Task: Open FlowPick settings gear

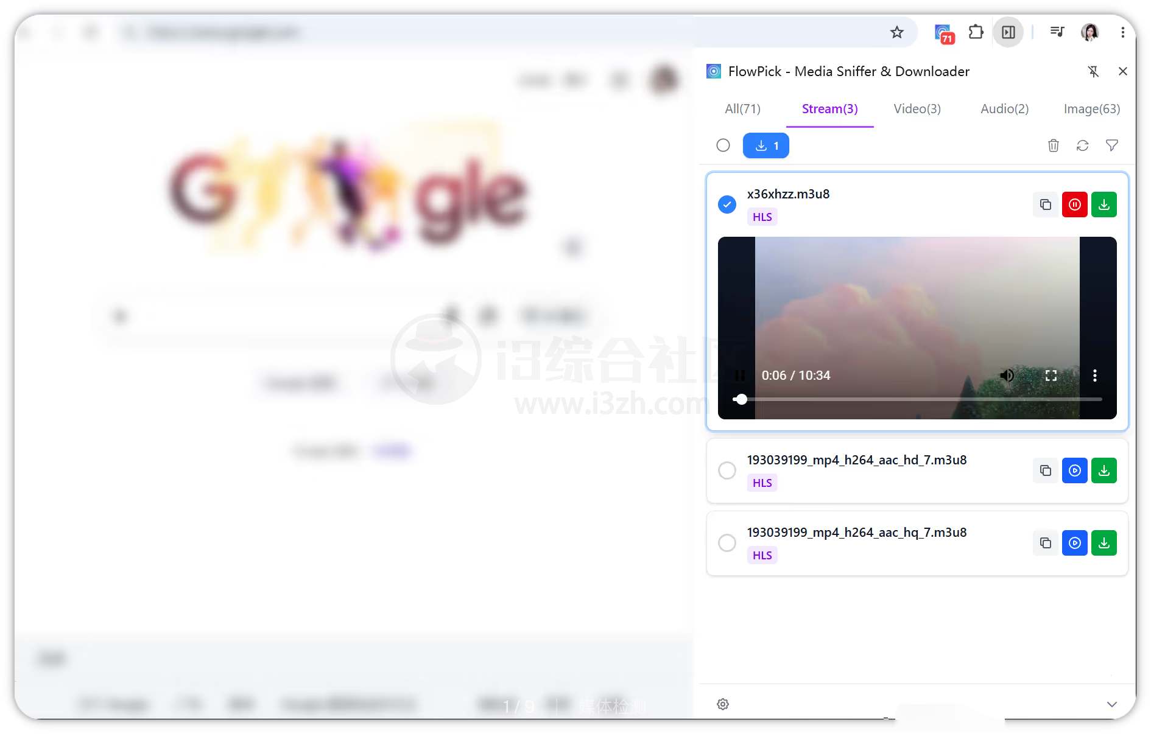Action: coord(723,704)
